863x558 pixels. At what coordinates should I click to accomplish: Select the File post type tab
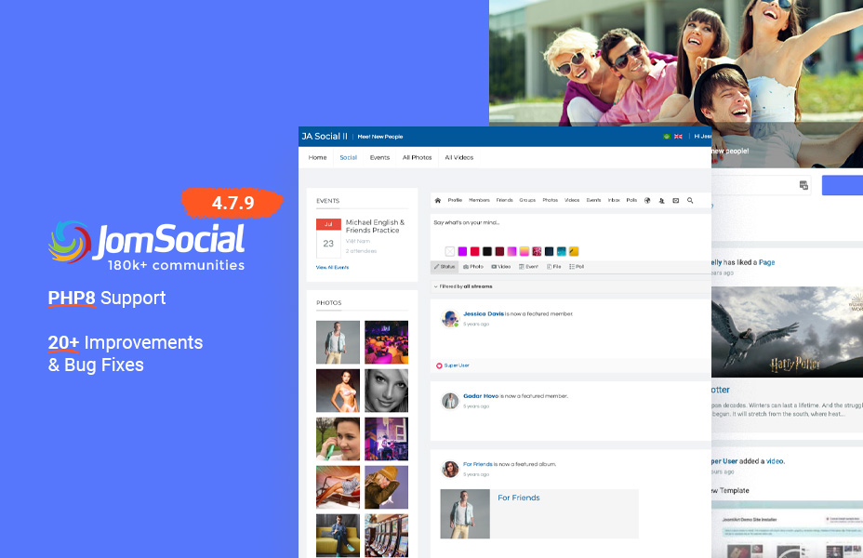click(x=553, y=266)
